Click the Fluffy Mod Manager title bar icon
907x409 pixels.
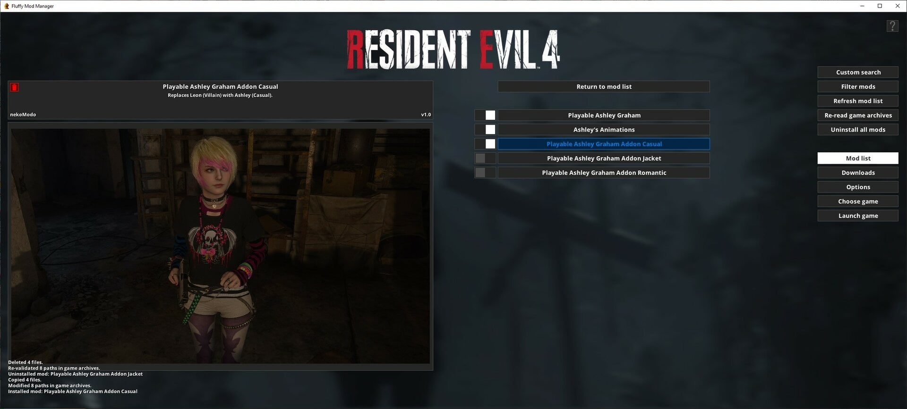[7, 6]
